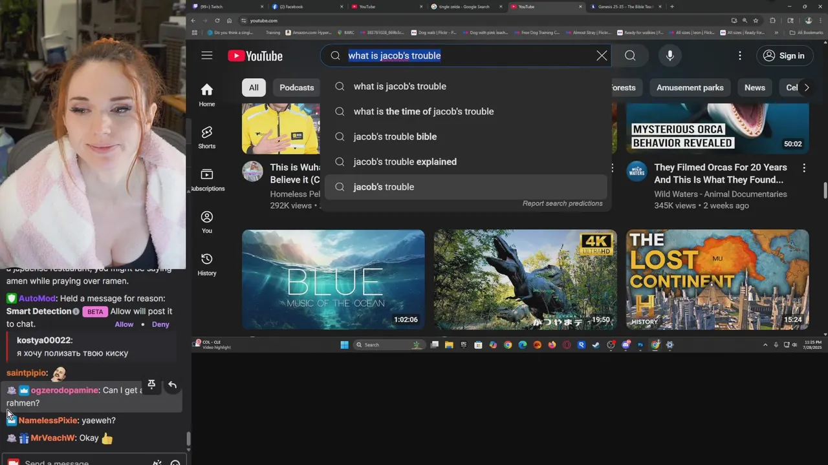828x465 pixels.
Task: Open the three-dot YouTube settings menu
Action: coord(740,56)
